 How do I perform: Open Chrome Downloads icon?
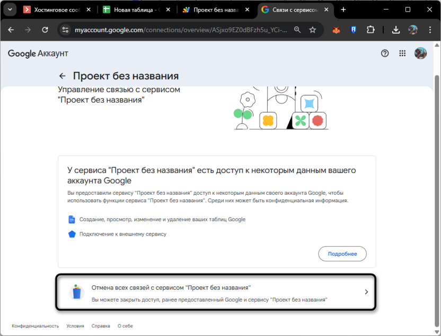(x=396, y=30)
